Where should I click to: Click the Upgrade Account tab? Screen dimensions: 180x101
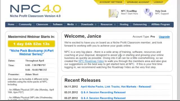[x=138, y=2]
